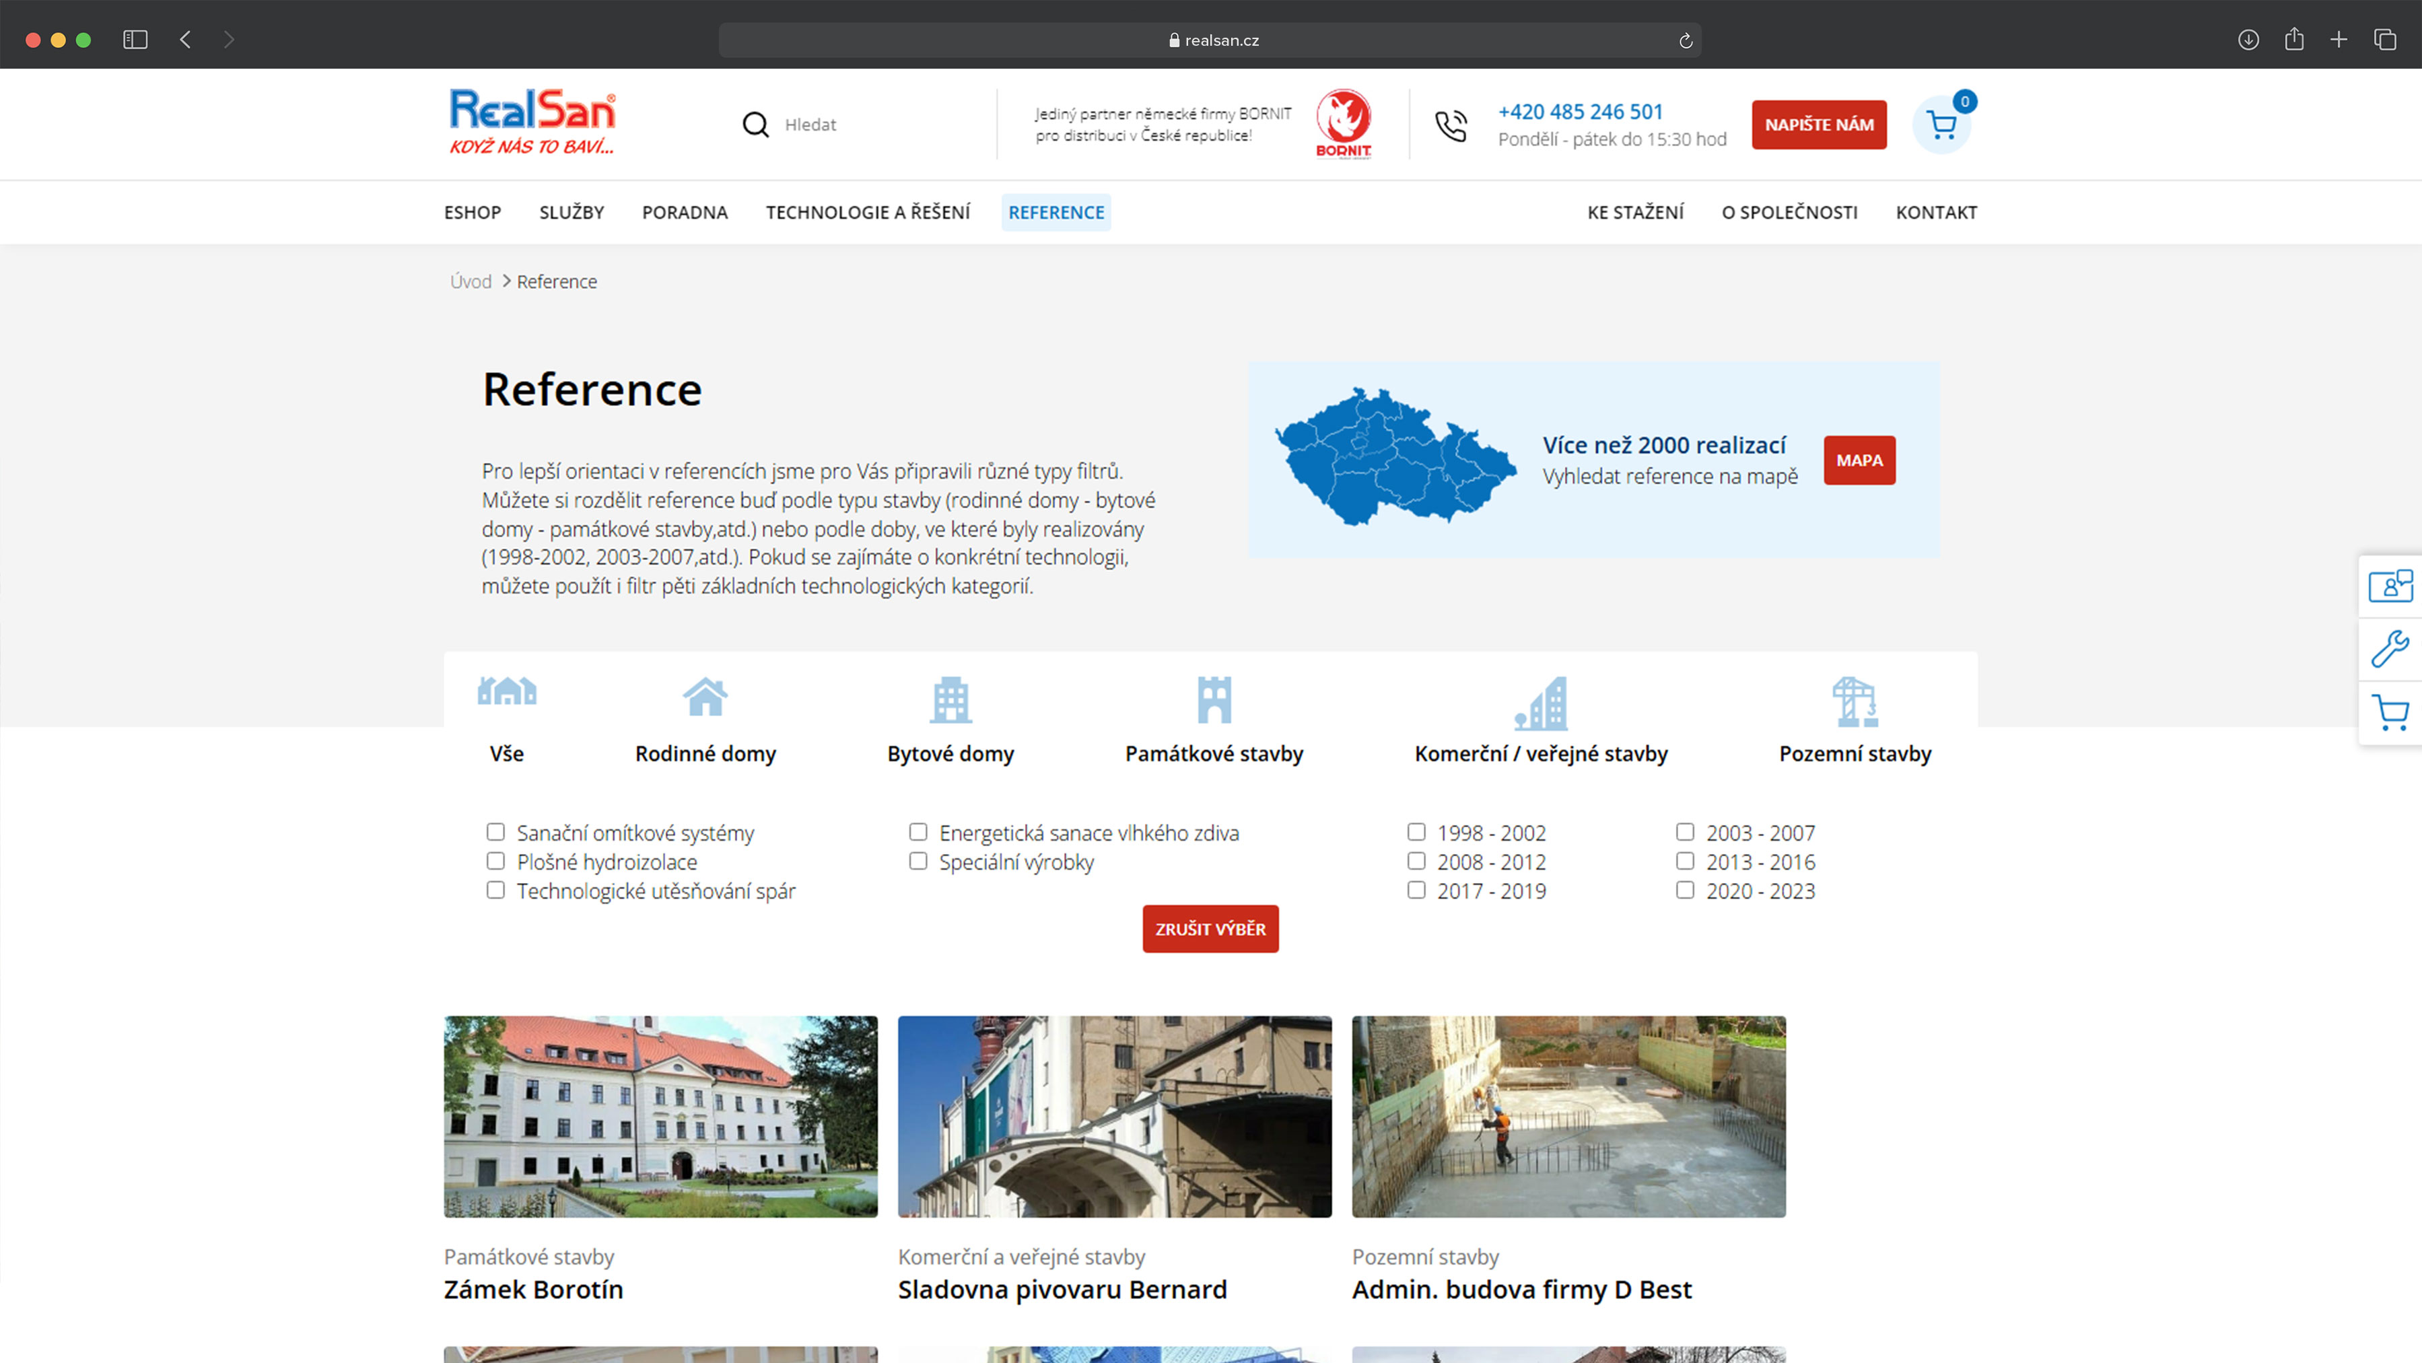Toggle the Safari sidebar icon
The width and height of the screenshot is (2422, 1363).
pos(135,40)
